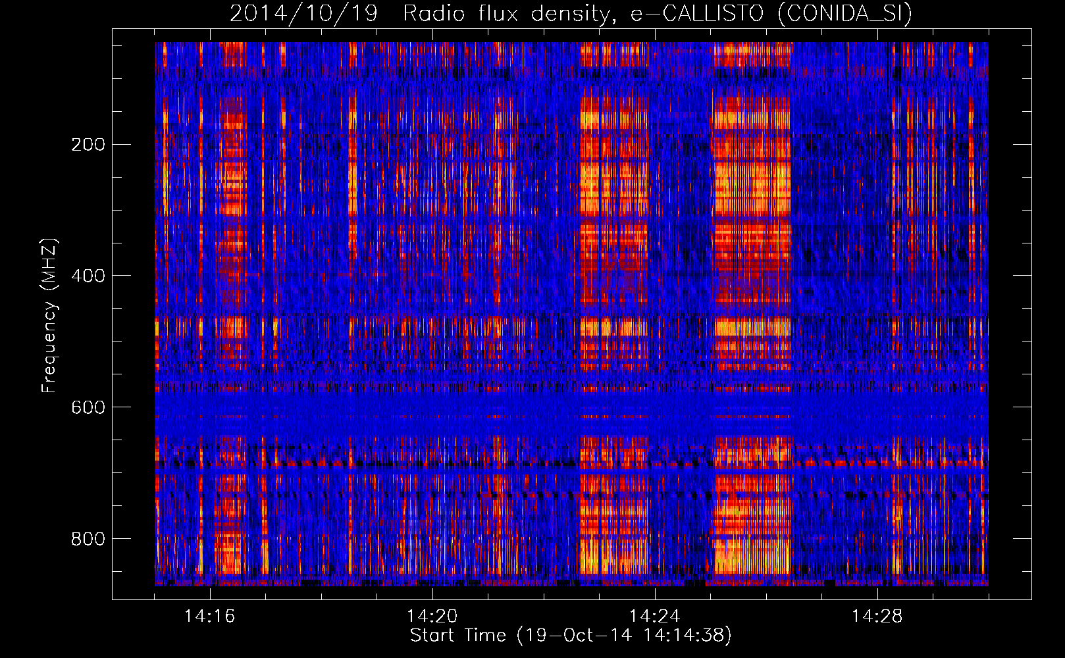Image resolution: width=1065 pixels, height=658 pixels.
Task: Click the '400' frequency tick label
Action: [x=88, y=276]
